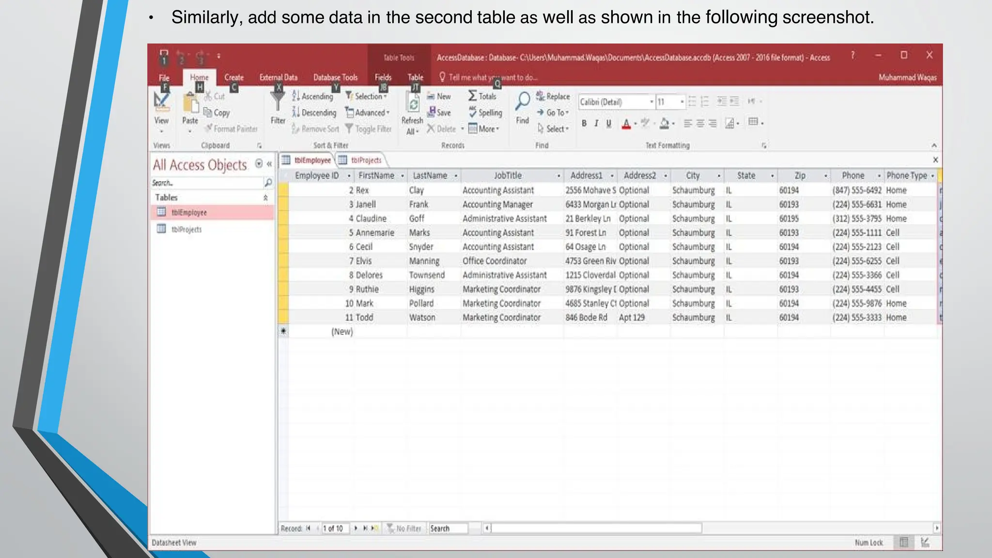992x558 pixels.
Task: Collapse the Tables group
Action: point(265,198)
